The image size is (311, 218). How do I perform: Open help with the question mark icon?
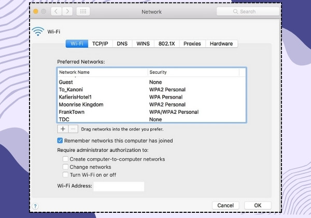click(x=35, y=206)
